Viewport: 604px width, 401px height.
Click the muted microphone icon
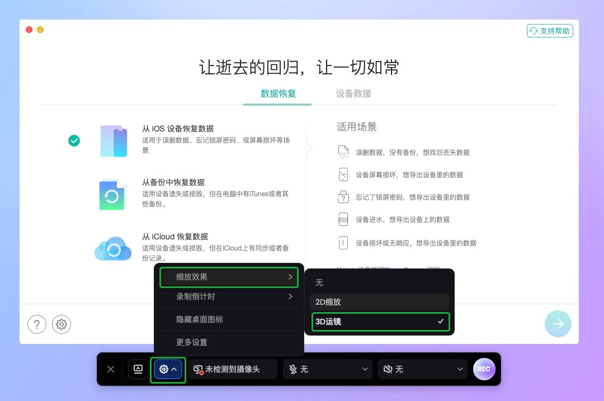point(292,370)
